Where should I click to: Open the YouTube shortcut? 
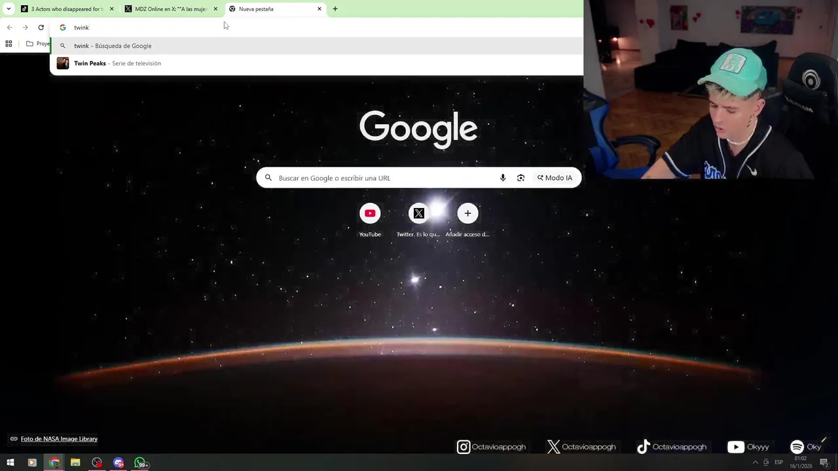370,220
